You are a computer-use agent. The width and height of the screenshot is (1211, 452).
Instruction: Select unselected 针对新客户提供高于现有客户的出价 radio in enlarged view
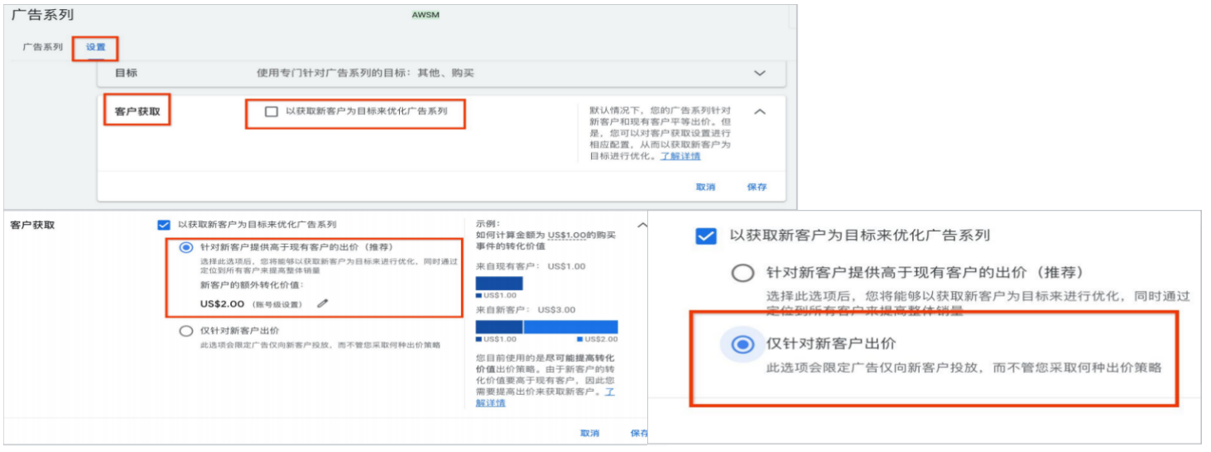pyautogui.click(x=742, y=274)
